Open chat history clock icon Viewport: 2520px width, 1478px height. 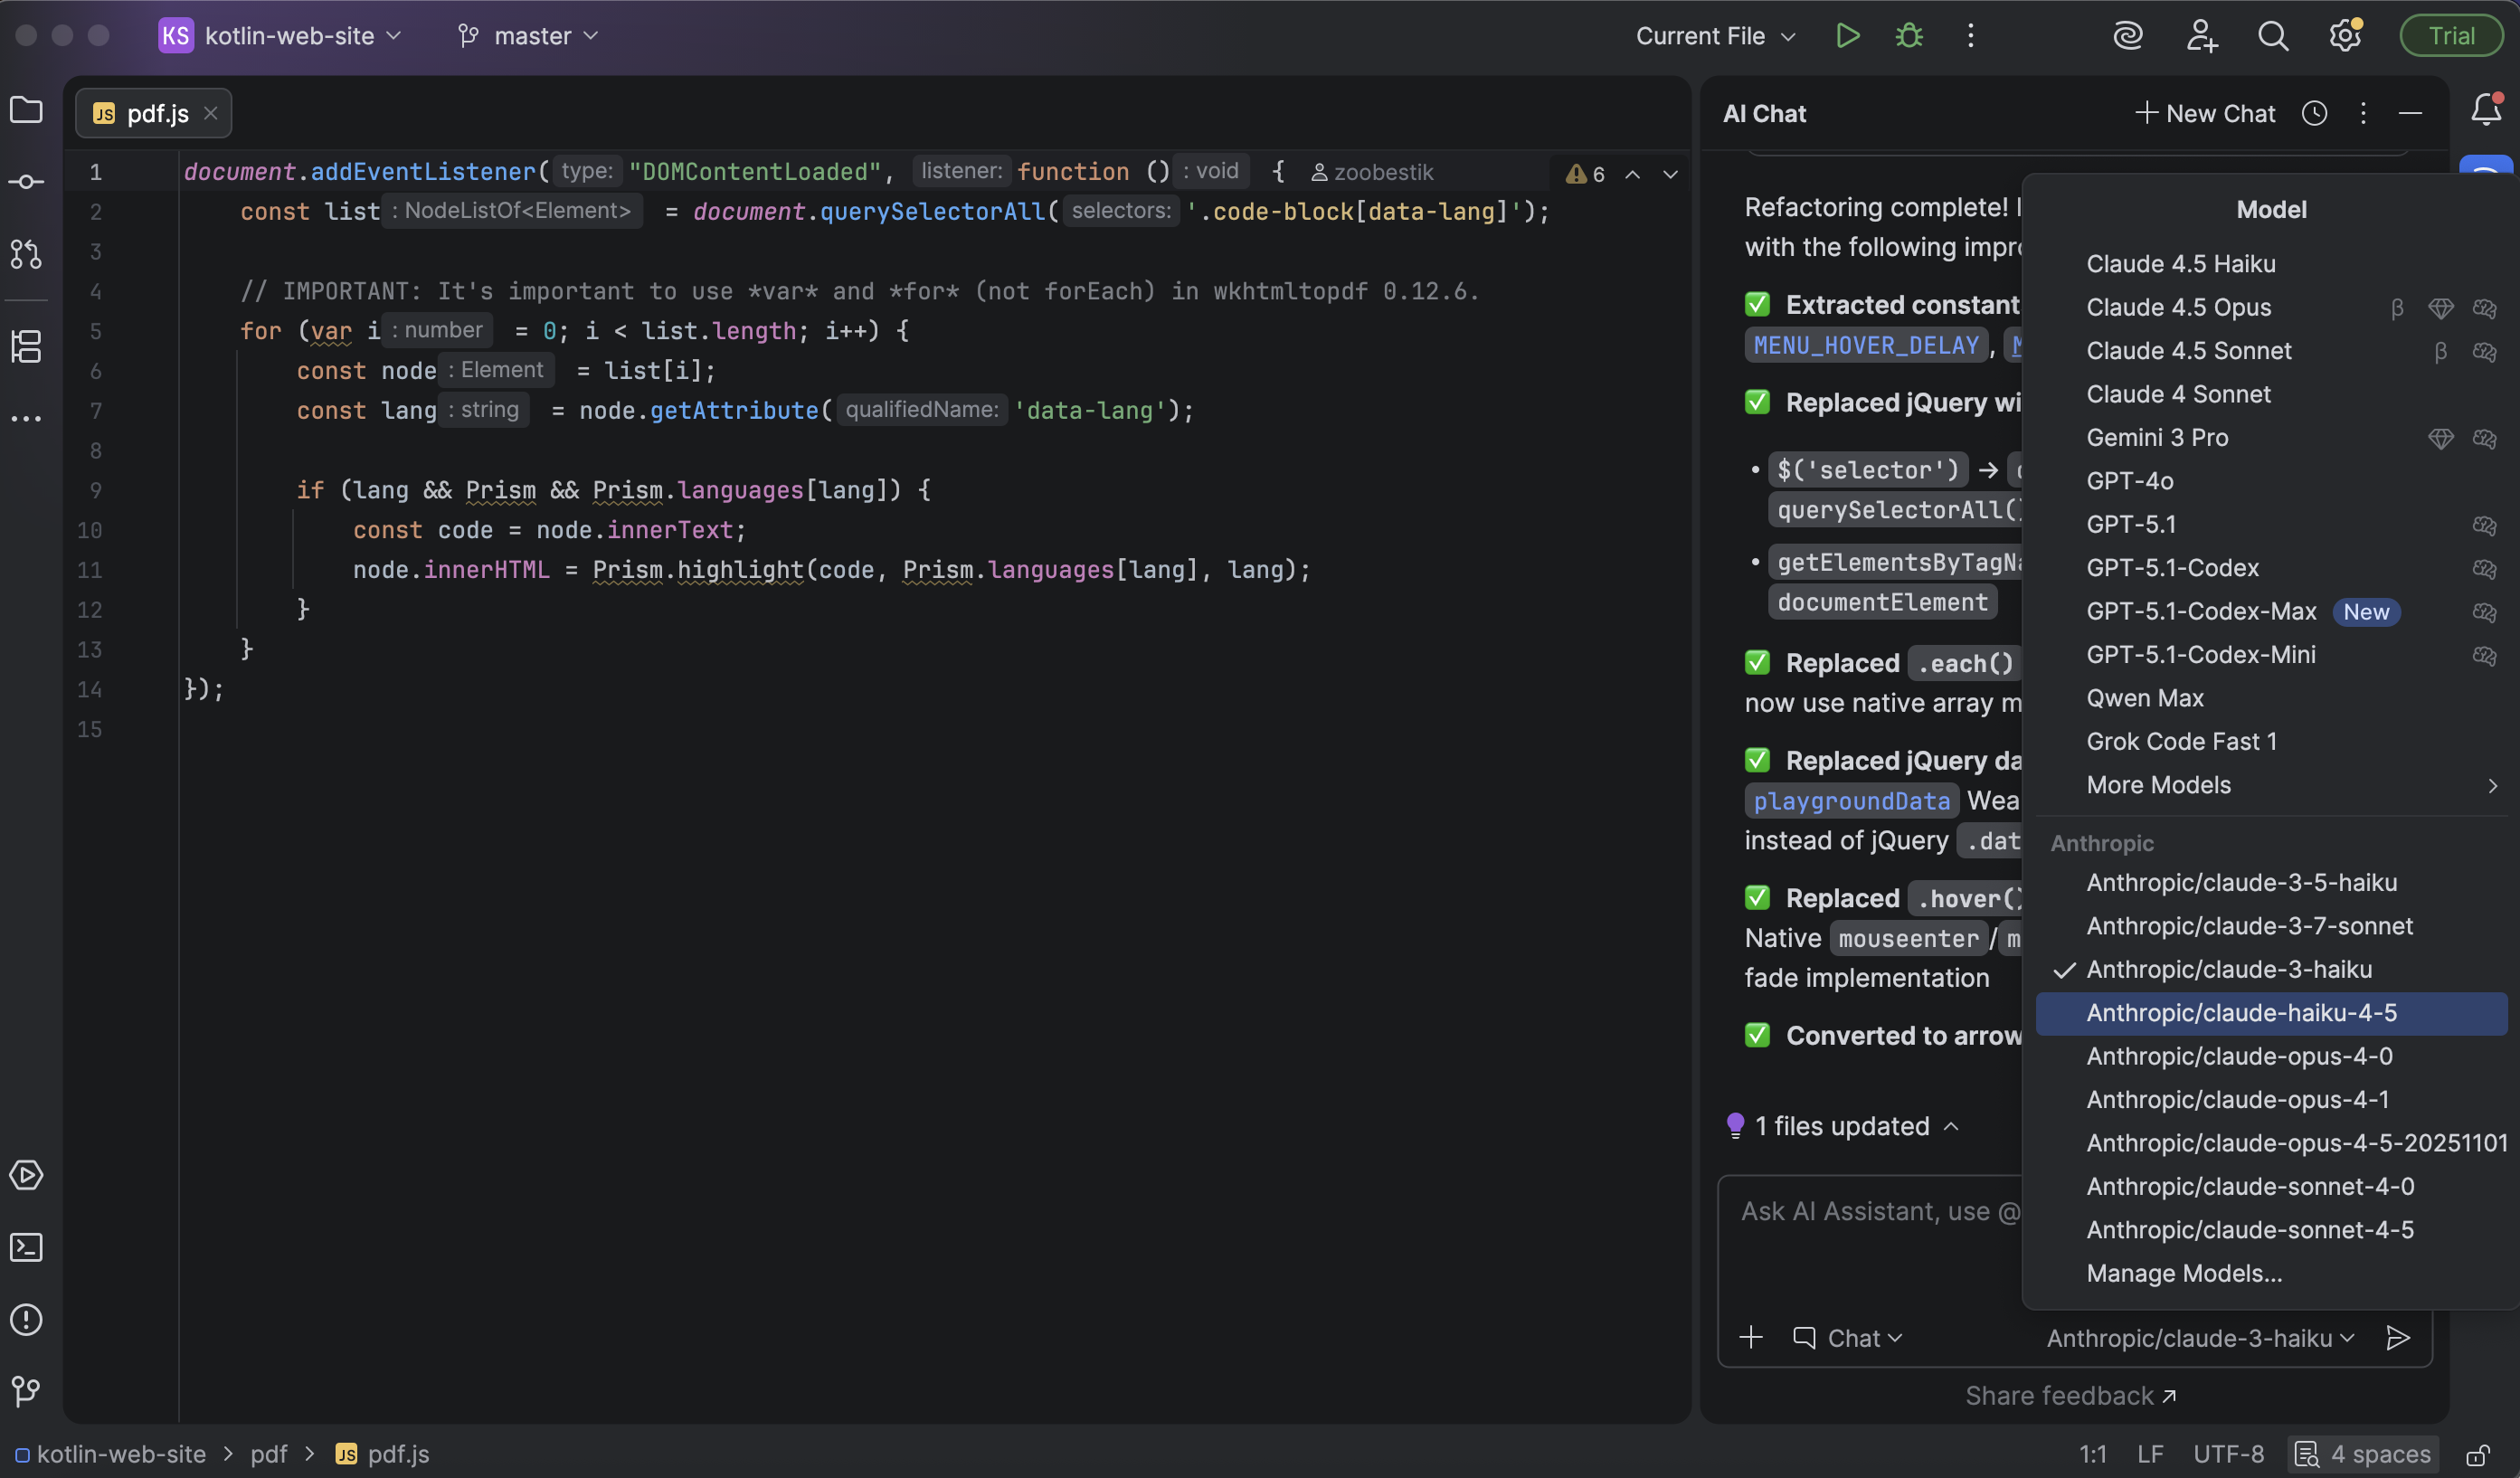tap(2314, 113)
